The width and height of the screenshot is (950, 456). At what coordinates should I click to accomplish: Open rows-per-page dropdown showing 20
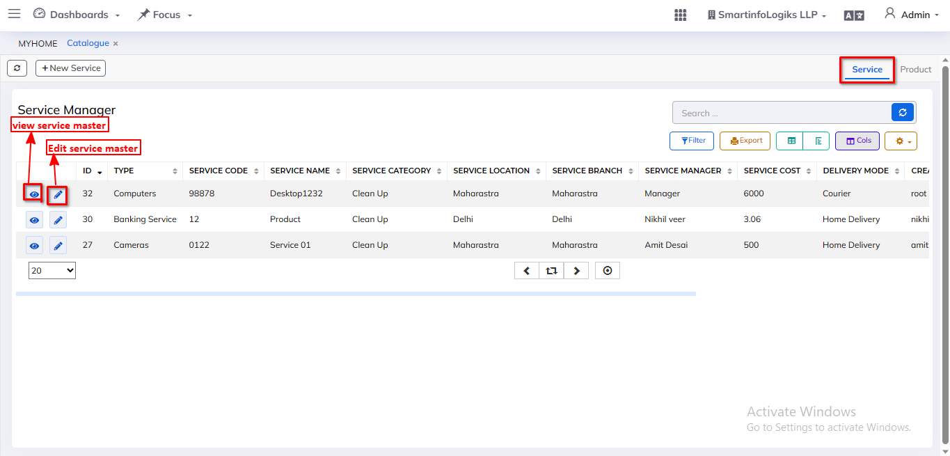pos(52,271)
